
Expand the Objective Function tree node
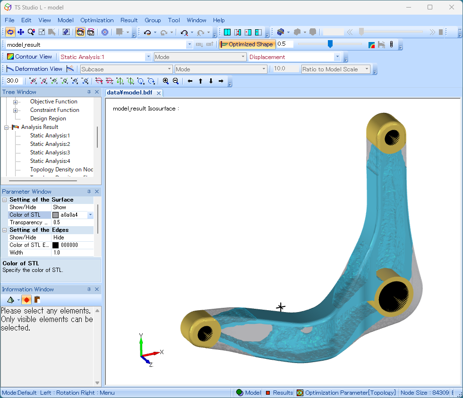click(15, 102)
